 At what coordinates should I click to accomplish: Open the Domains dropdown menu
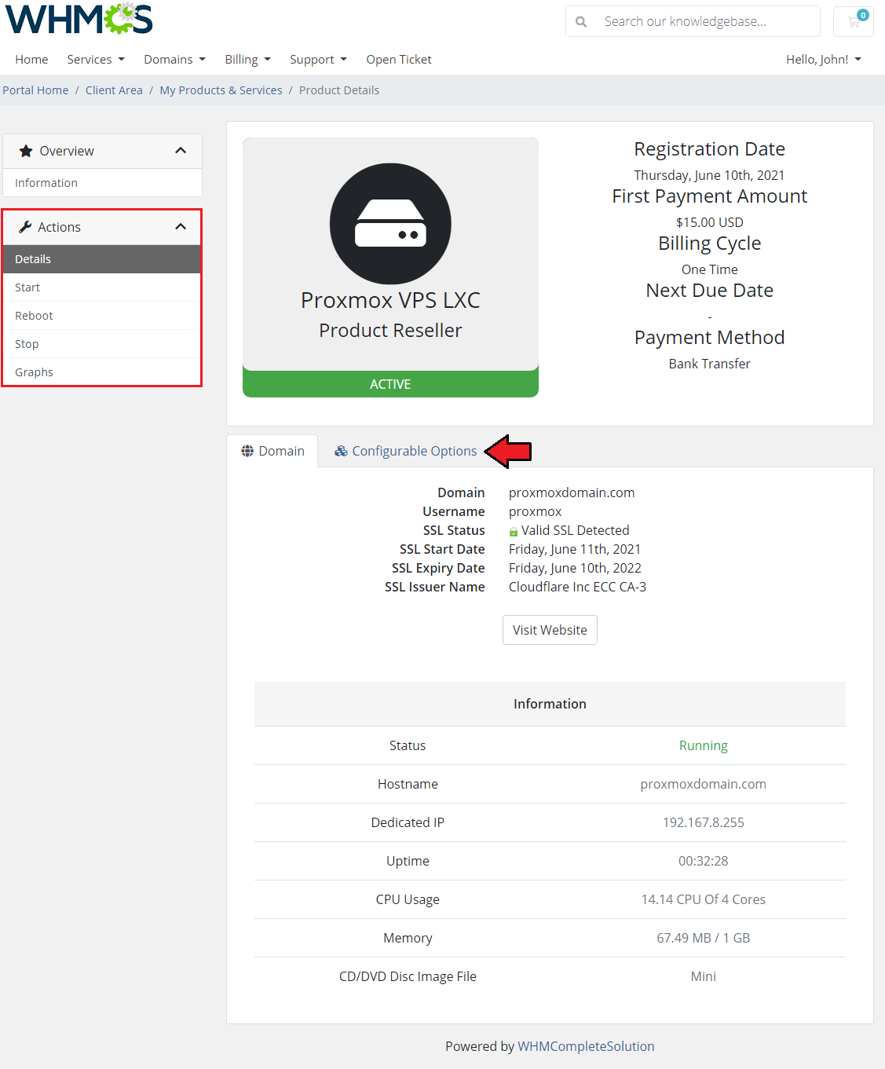(x=174, y=60)
